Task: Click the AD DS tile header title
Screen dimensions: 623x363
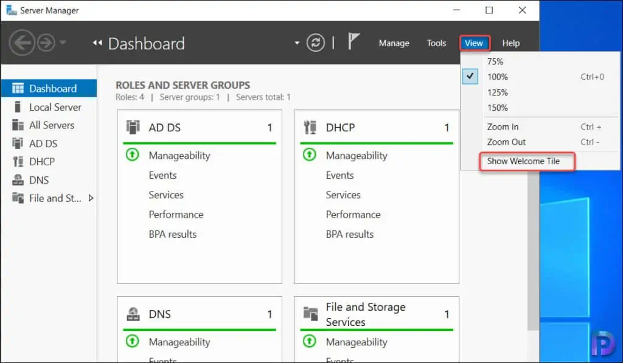Action: coord(164,128)
